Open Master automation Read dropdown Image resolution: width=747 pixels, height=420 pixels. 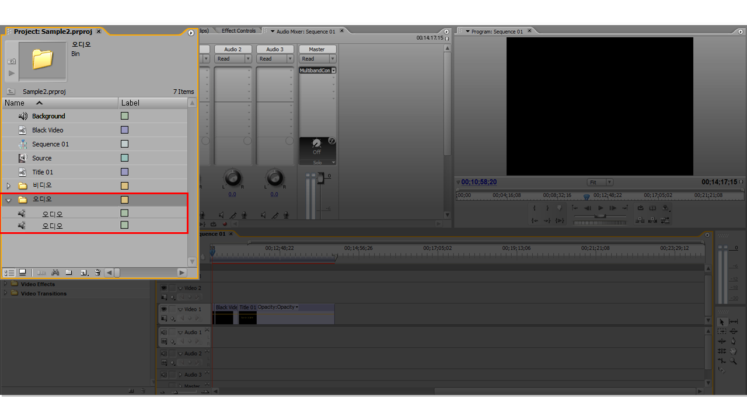click(317, 59)
